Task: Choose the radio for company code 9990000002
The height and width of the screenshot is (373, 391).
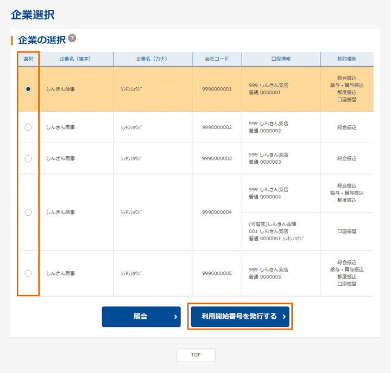Action: click(x=28, y=127)
